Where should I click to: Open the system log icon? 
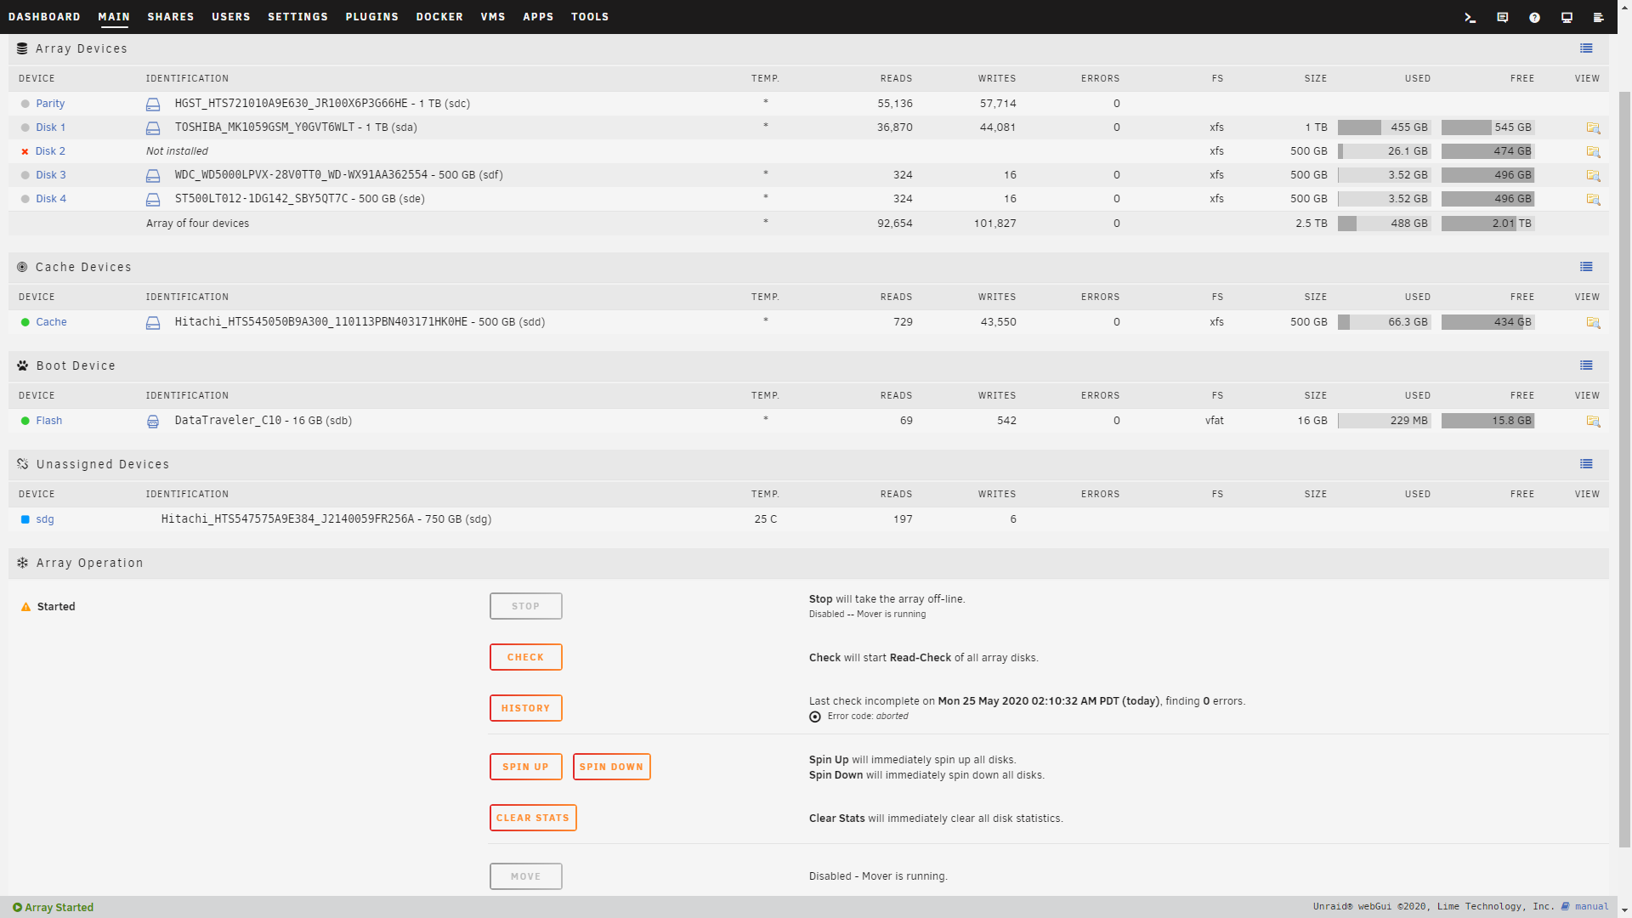[1598, 17]
